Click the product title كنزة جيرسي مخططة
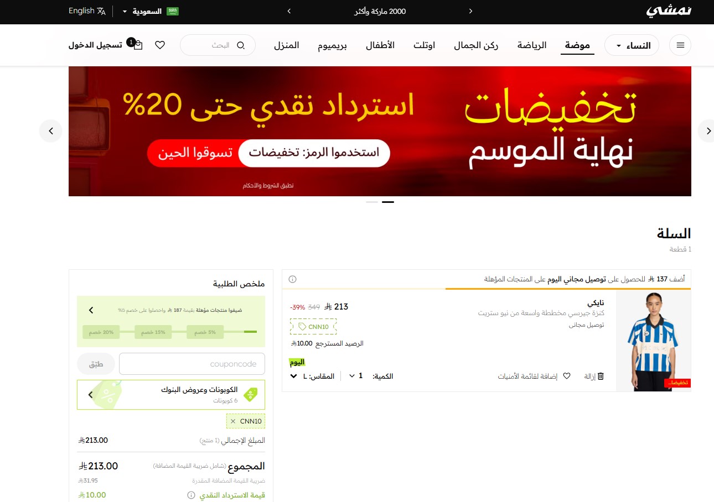The width and height of the screenshot is (714, 502). coord(541,313)
